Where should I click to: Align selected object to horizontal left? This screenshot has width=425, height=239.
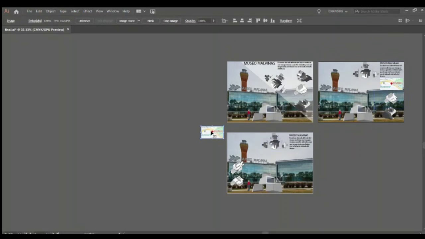235,21
